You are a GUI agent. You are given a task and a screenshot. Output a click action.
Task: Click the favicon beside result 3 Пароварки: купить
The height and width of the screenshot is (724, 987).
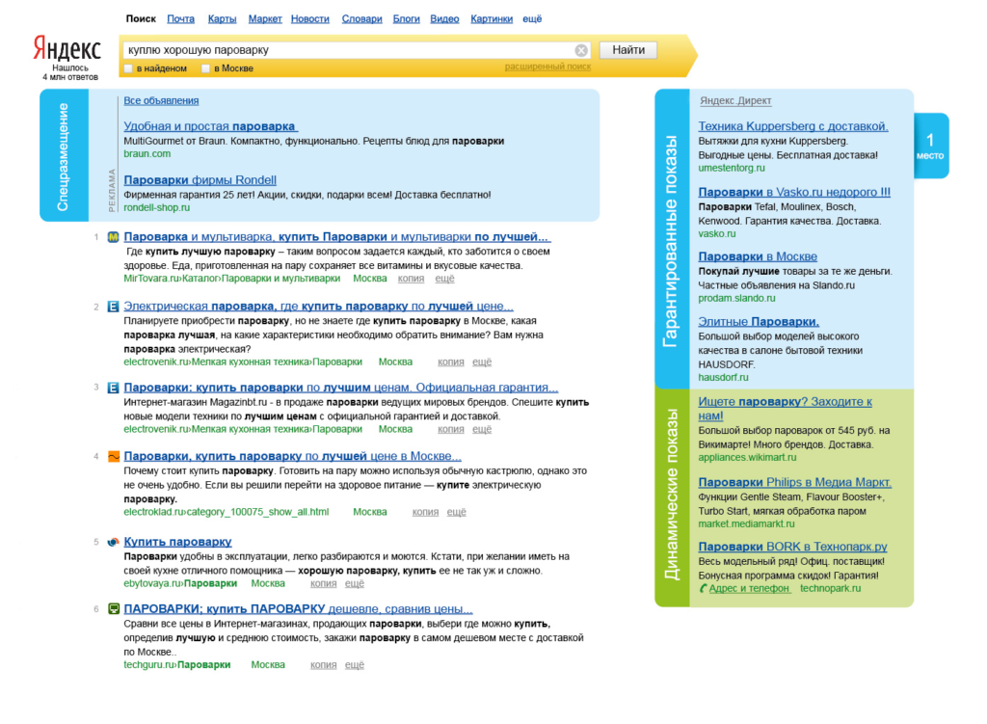114,388
